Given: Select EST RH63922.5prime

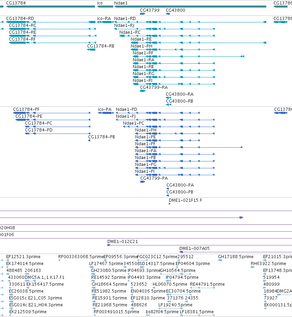Looking at the screenshot, I should (x=268, y=263).
